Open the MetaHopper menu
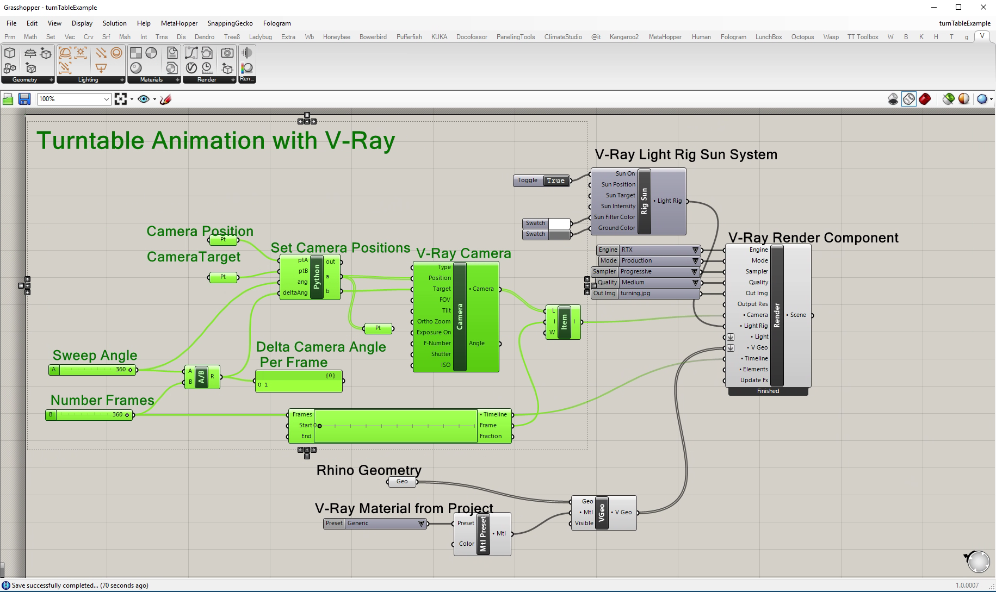The image size is (996, 592). (x=179, y=23)
